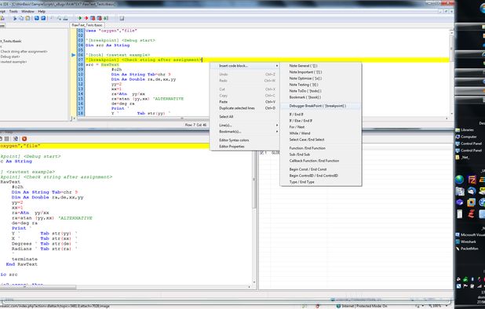Click the red arrow debug-run toolbar icon
The height and width of the screenshot is (309, 485).
pos(86,18)
